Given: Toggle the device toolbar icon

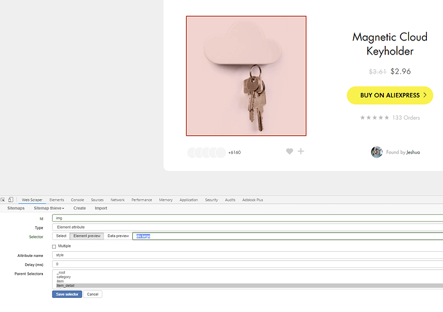Looking at the screenshot, I should click(x=11, y=200).
